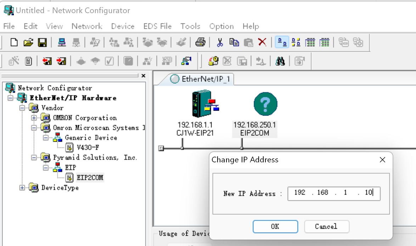Confirm the new IP address with OK

coord(275,227)
